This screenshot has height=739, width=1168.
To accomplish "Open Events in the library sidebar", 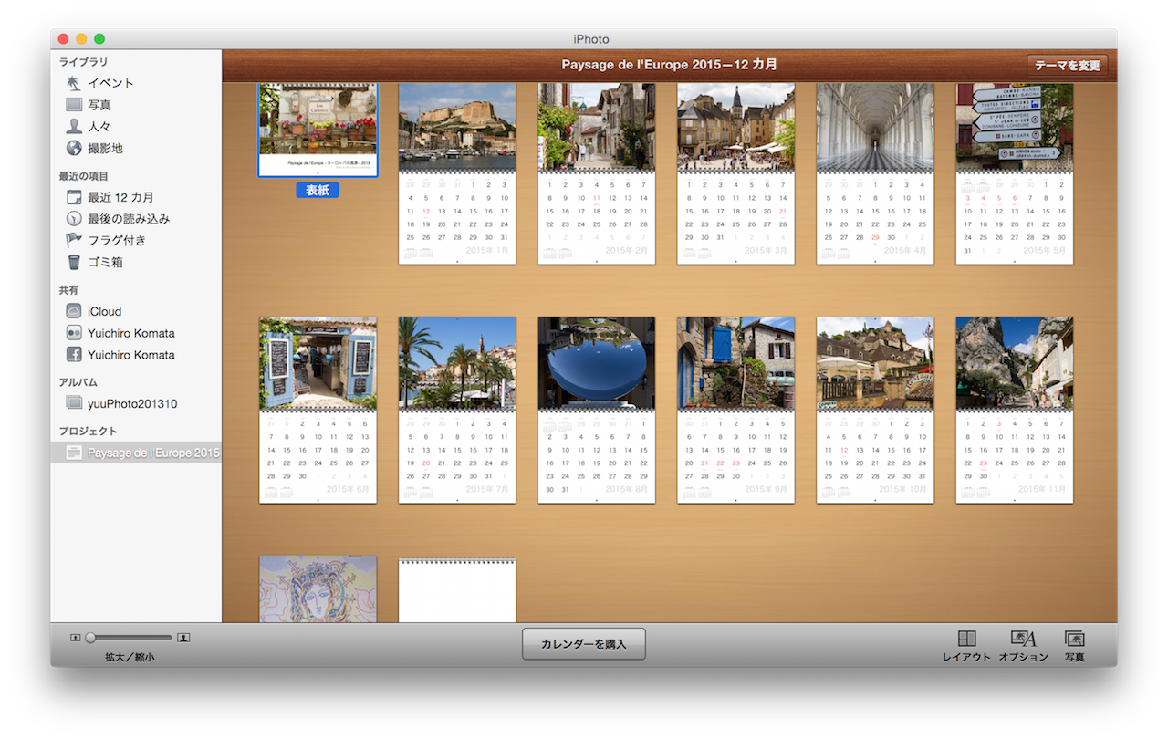I will tap(109, 83).
